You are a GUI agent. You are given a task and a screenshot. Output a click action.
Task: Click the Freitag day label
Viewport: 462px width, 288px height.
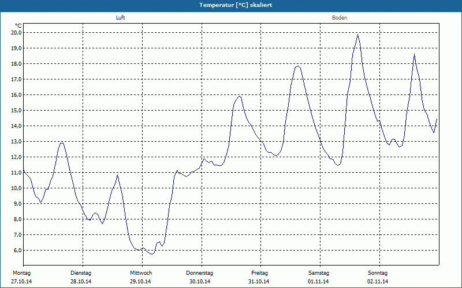click(x=259, y=273)
